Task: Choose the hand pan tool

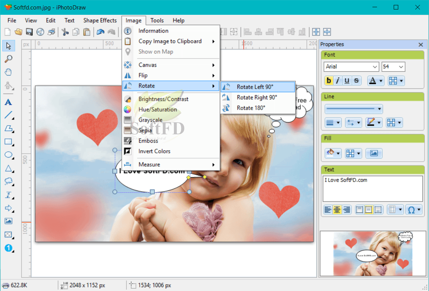Action: pos(8,72)
